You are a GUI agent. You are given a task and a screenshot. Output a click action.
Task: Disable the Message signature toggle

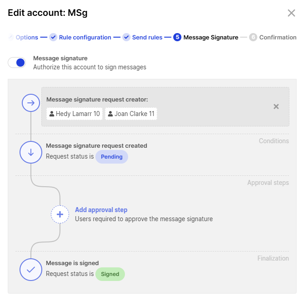[x=17, y=63]
